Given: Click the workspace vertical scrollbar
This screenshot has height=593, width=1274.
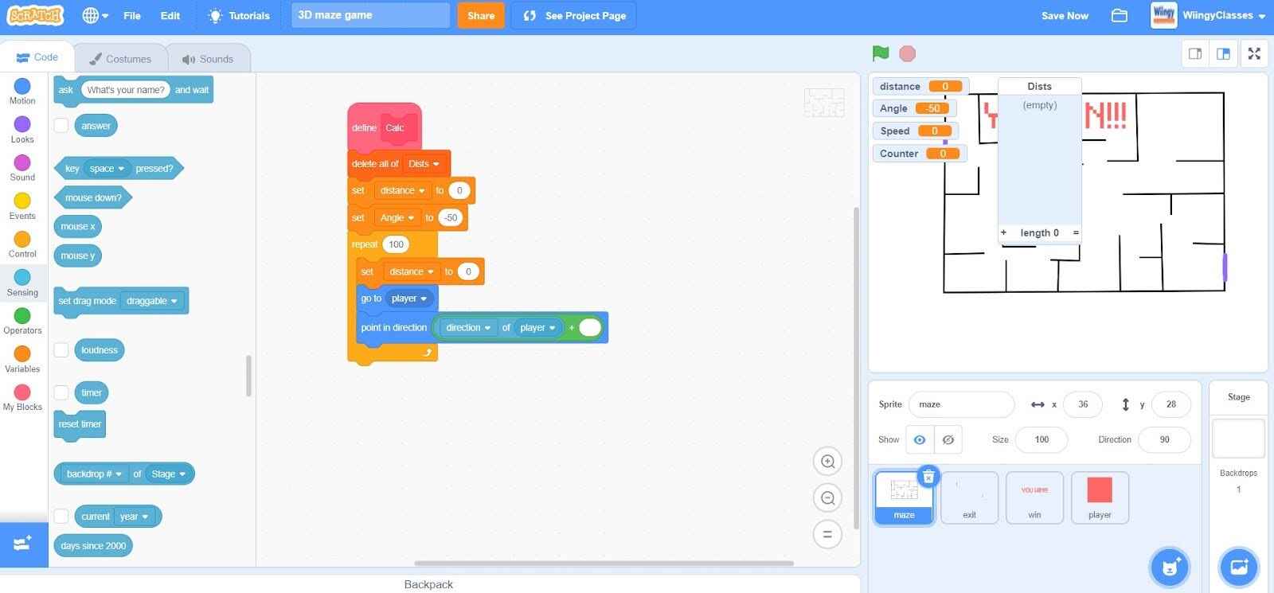Looking at the screenshot, I should (856, 368).
